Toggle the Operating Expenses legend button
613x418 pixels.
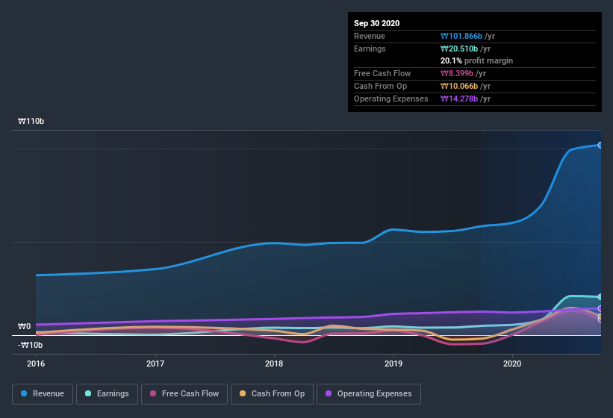click(369, 394)
